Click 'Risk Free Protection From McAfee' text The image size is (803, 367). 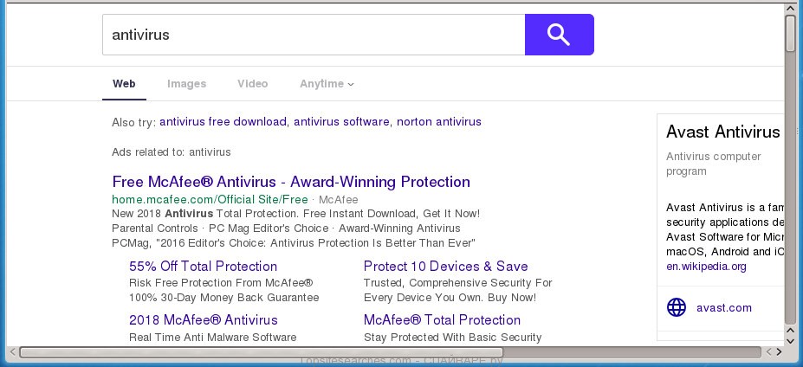tap(221, 282)
